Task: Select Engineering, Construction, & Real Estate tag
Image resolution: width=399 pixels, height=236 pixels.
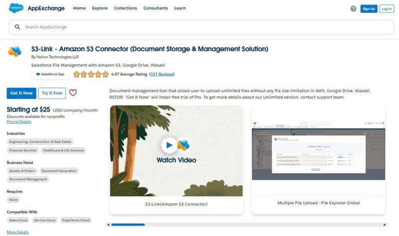Action: (x=40, y=142)
